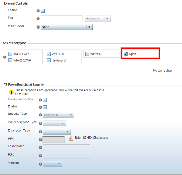Click the yellow alert icon under T5 PowerBroadband
The height and width of the screenshot is (175, 182).
[11, 92]
